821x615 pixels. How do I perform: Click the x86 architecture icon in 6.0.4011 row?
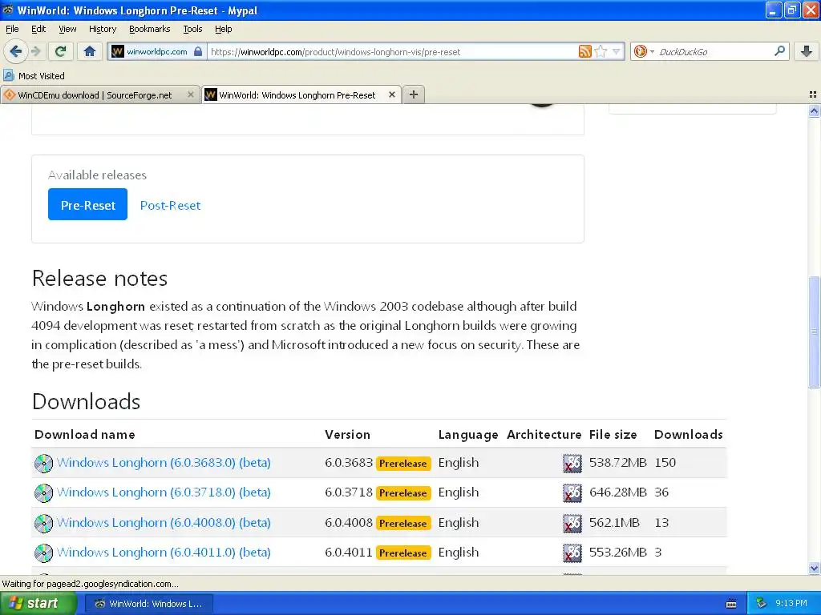pyautogui.click(x=572, y=553)
